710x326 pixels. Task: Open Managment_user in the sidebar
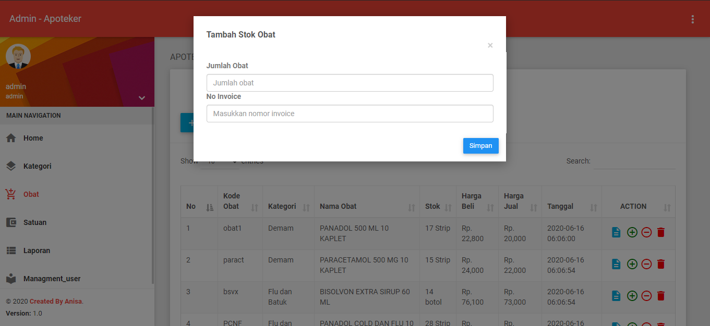point(52,279)
